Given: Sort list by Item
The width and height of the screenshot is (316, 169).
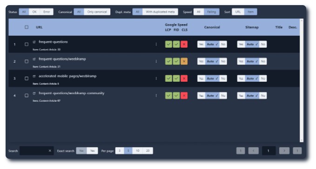Looking at the screenshot, I should pyautogui.click(x=250, y=12).
